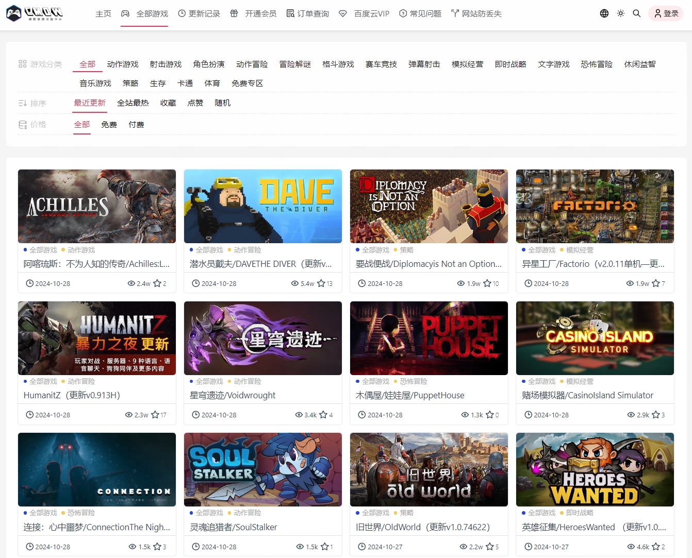Open 订单查询 order lookup
Viewport: 692px width, 558px height.
[x=308, y=13]
